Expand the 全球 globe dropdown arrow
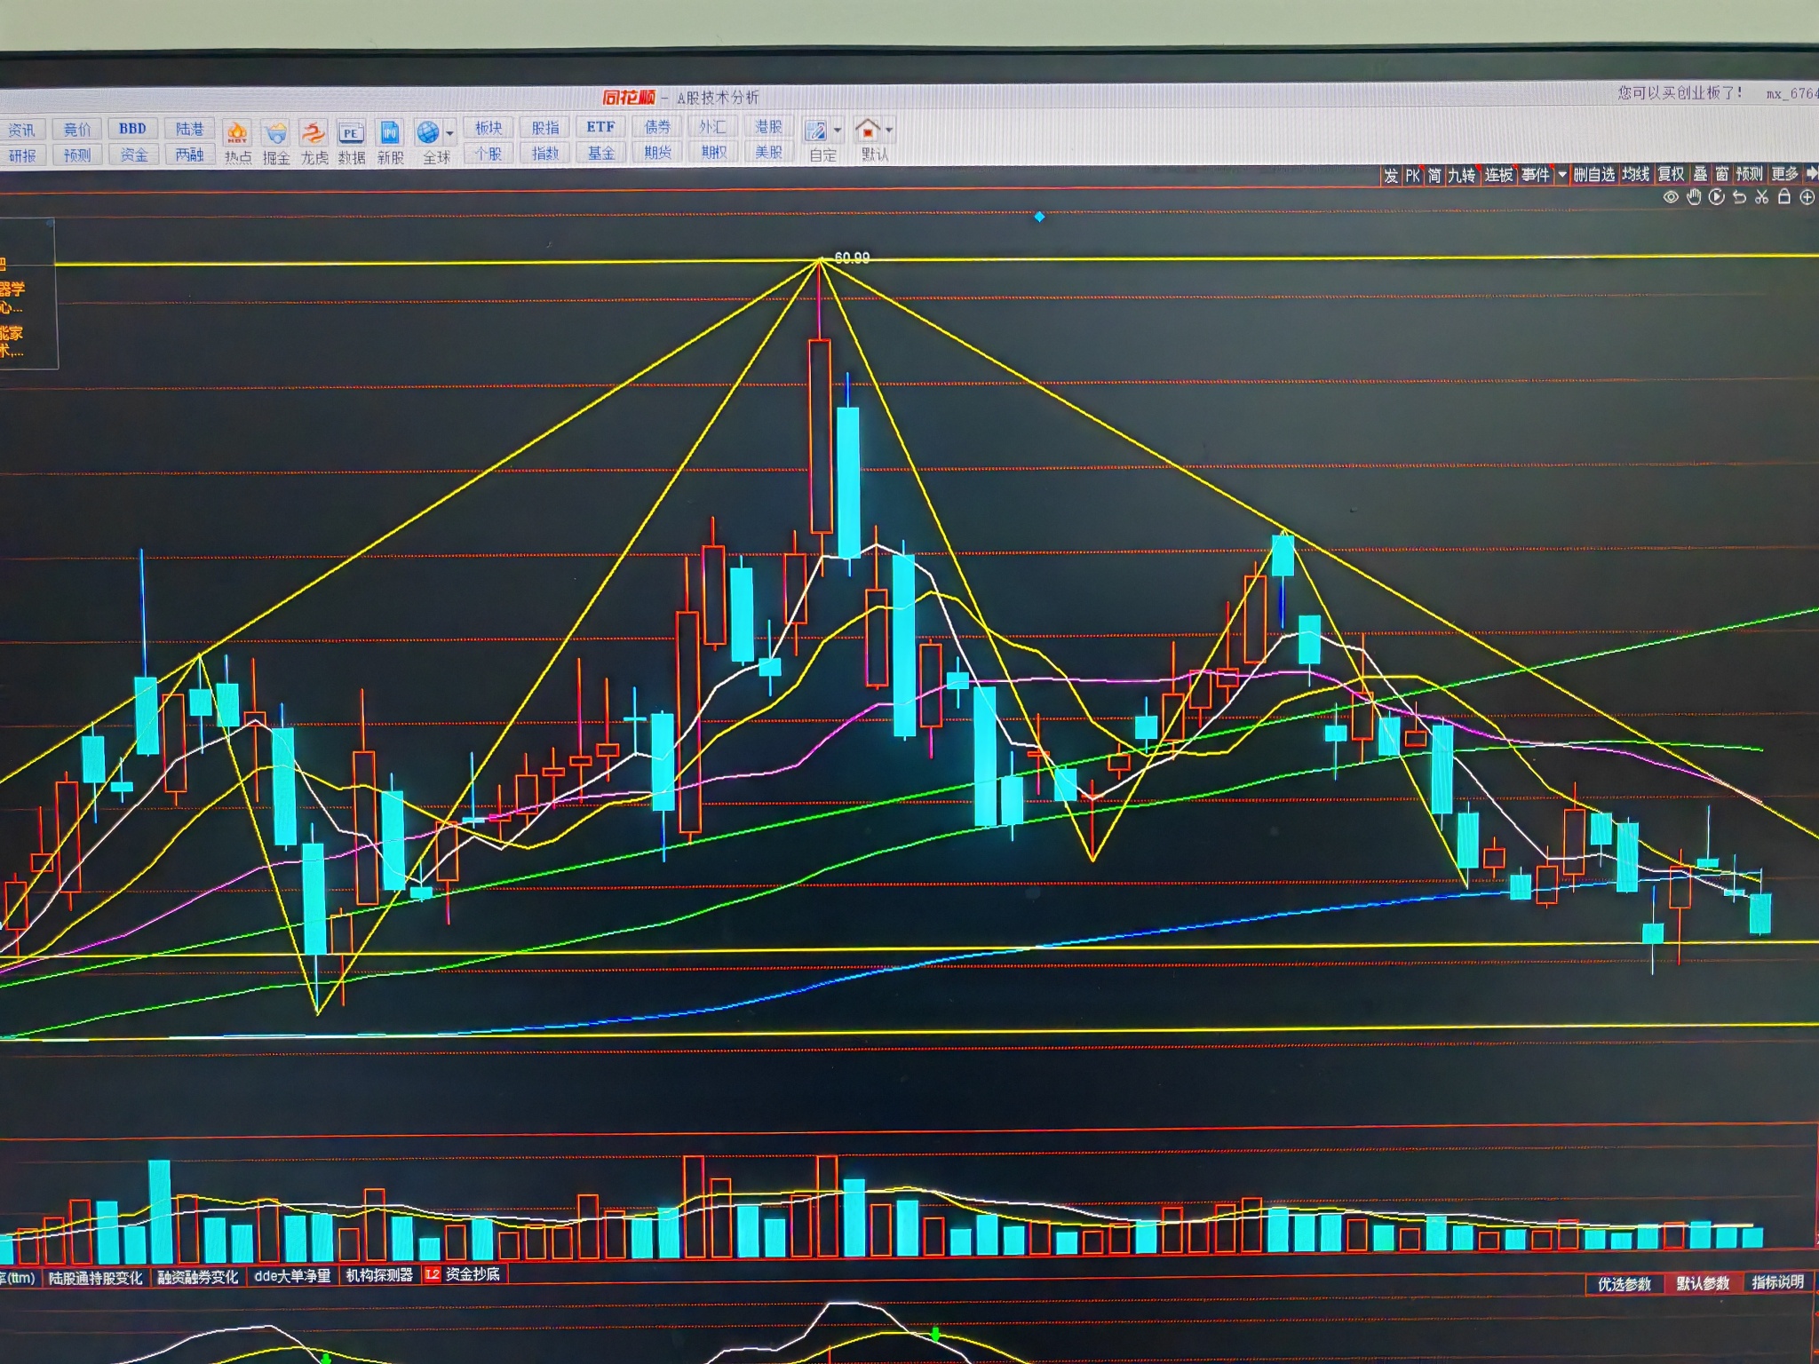Viewport: 1819px width, 1364px height. pos(450,134)
